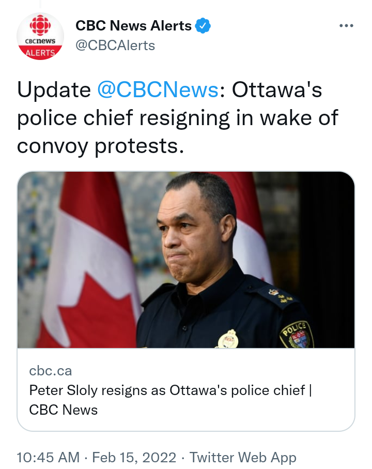The width and height of the screenshot is (372, 469).
Task: Click the word Update starting the tweet
Action: click(54, 90)
